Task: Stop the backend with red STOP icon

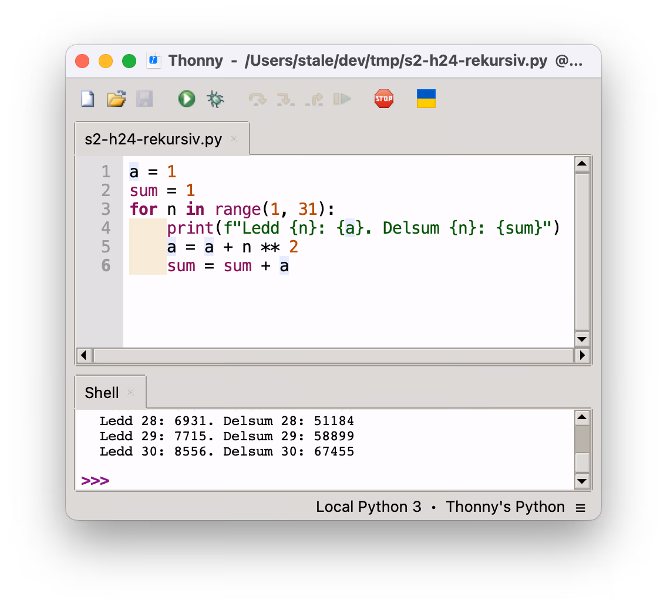Action: pyautogui.click(x=383, y=99)
